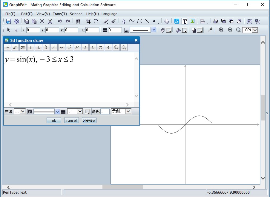Screen dimensions: 270x197
Task: Click the X coordinate input field
Action: coord(33,30)
